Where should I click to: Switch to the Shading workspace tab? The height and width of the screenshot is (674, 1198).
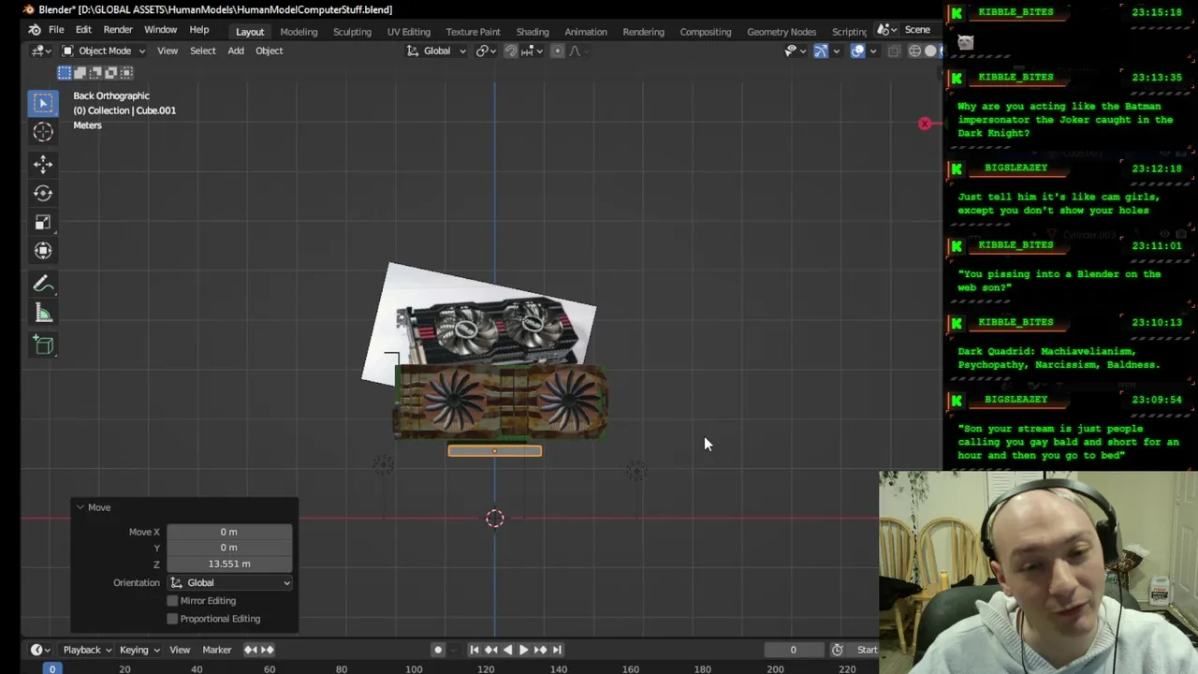tap(533, 32)
